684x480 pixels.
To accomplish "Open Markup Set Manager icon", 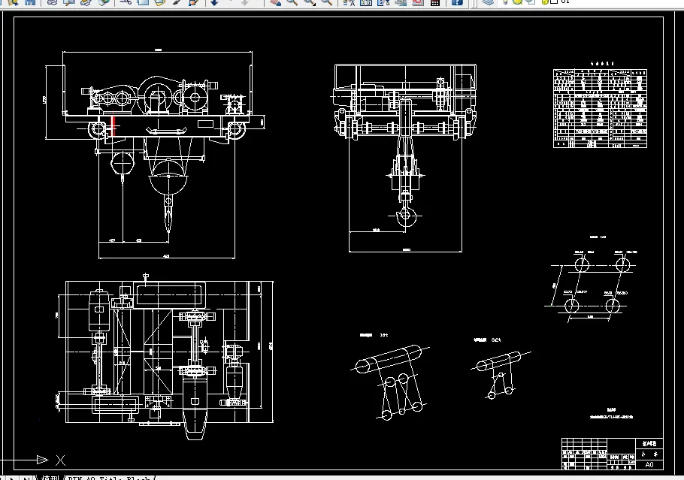I will coord(417,2).
